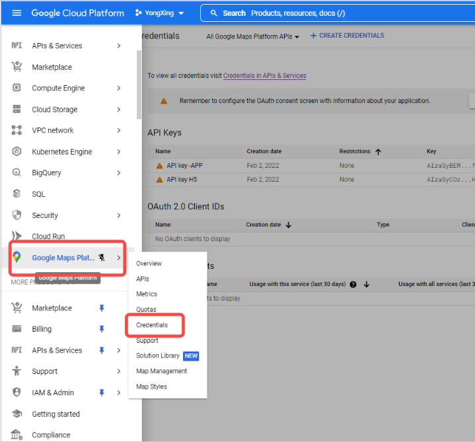Click the Security shield icon
The width and height of the screenshot is (475, 442).
tap(17, 215)
